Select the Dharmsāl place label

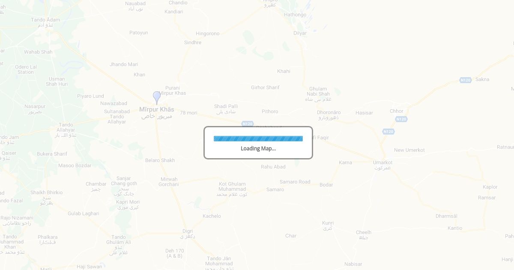pyautogui.click(x=447, y=216)
